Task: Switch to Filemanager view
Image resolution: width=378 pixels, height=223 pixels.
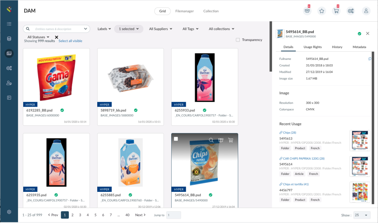Action: point(184,11)
